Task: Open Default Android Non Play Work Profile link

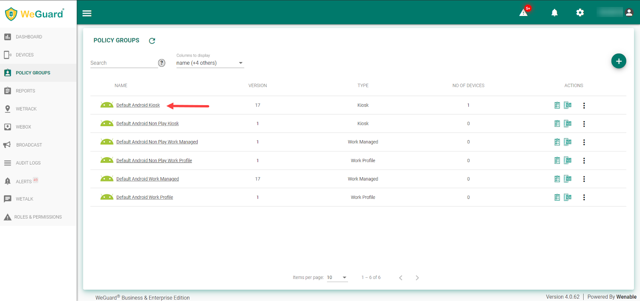Action: 154,161
